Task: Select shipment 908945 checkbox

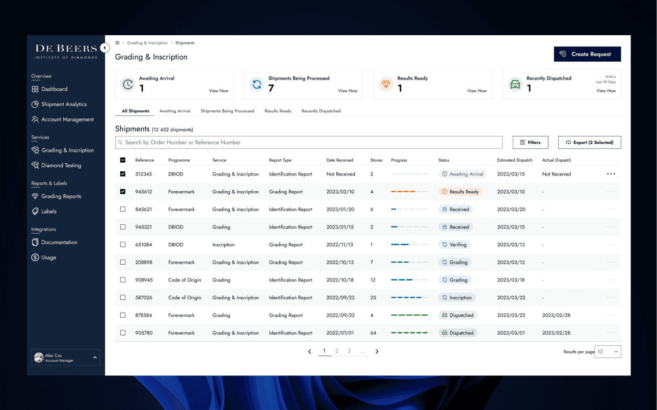Action: [x=123, y=280]
